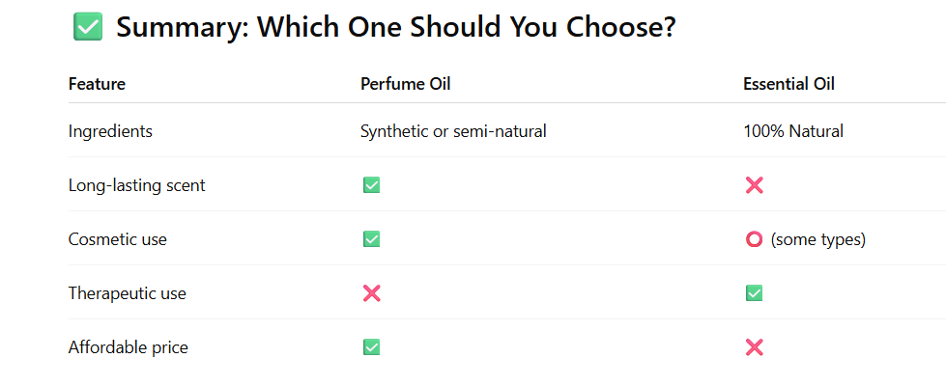This screenshot has width=946, height=386.
Task: Select the 'Feature' column header
Action: click(98, 84)
